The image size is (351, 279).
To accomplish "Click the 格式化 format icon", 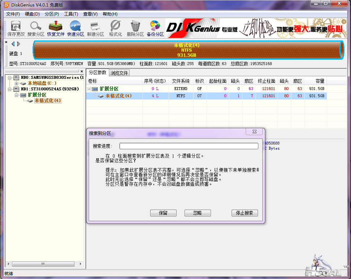I will pos(115,29).
